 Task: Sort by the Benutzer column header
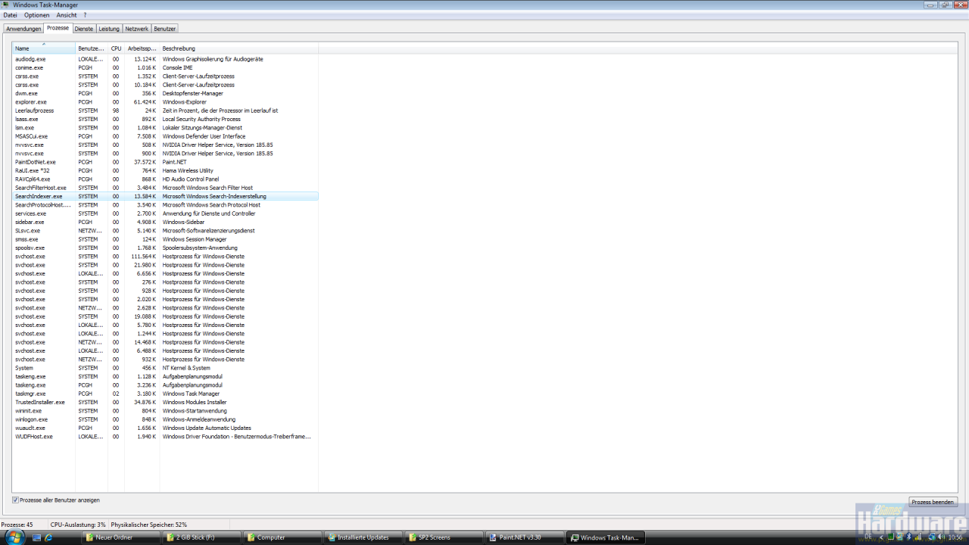coord(92,48)
